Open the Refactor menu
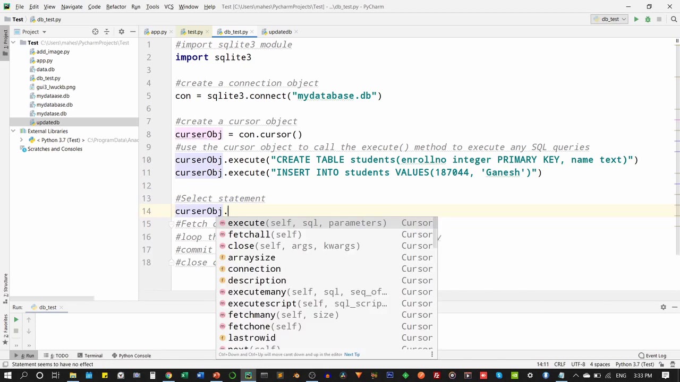This screenshot has height=382, width=680. coord(116,7)
